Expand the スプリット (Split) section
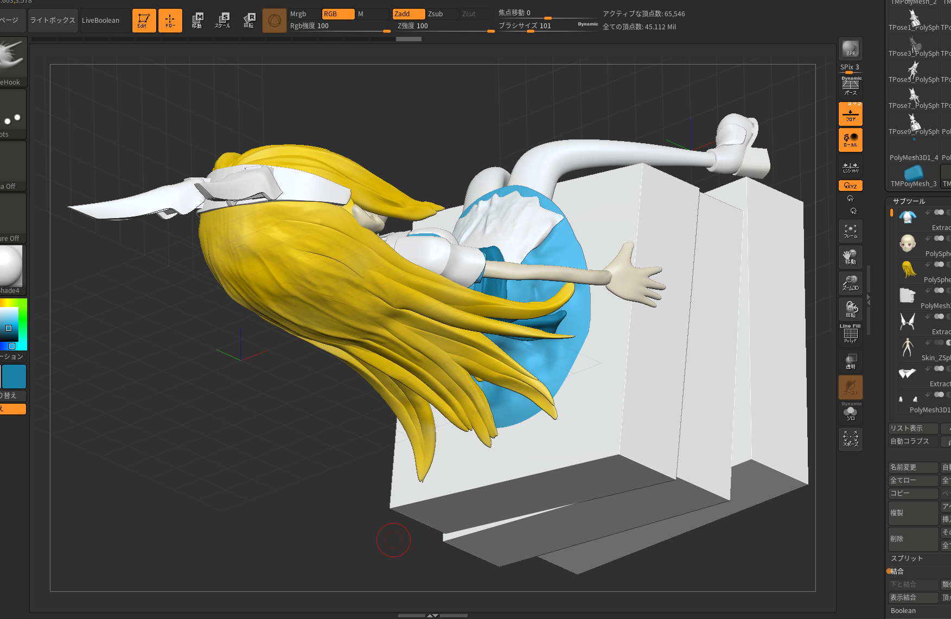Image resolution: width=951 pixels, height=619 pixels. click(907, 559)
